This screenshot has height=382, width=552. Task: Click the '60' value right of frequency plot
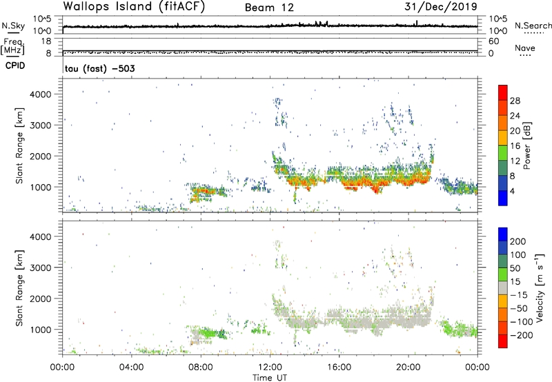click(493, 41)
